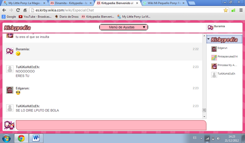Viewport: 245px width, 143px height.
Task: Open Edgarun's avatar in user list
Action: click(214, 49)
